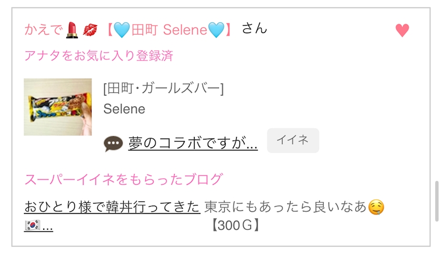Click the Selene shop name below the category
This screenshot has width=442, height=257.
tap(124, 109)
